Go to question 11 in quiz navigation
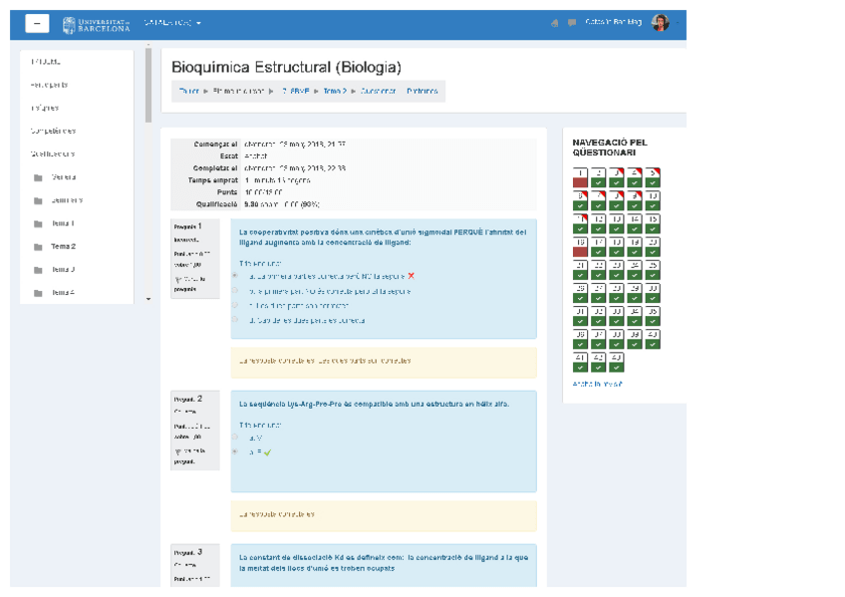This screenshot has height=597, width=845. click(x=580, y=223)
